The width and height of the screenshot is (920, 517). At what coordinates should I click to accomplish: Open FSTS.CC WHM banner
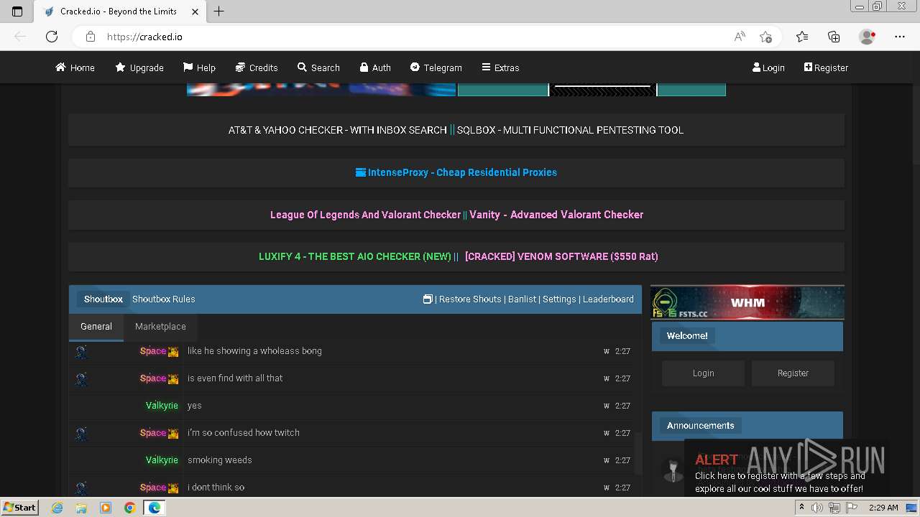coord(747,302)
